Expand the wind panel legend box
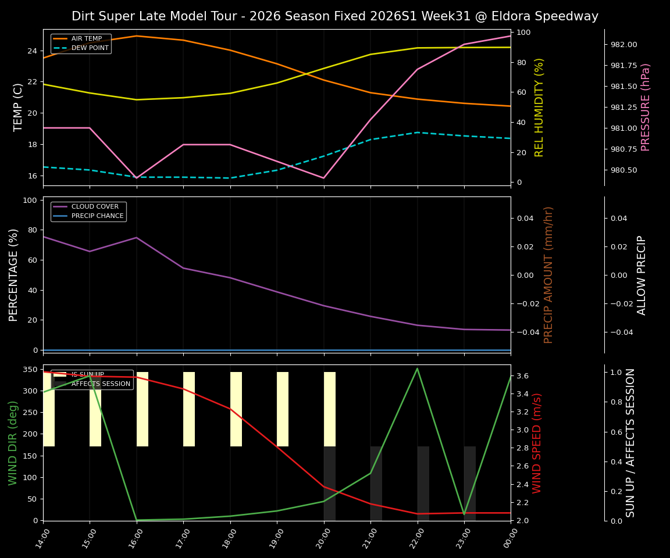Image resolution: width=670 pixels, height=558 pixels. coord(91,378)
